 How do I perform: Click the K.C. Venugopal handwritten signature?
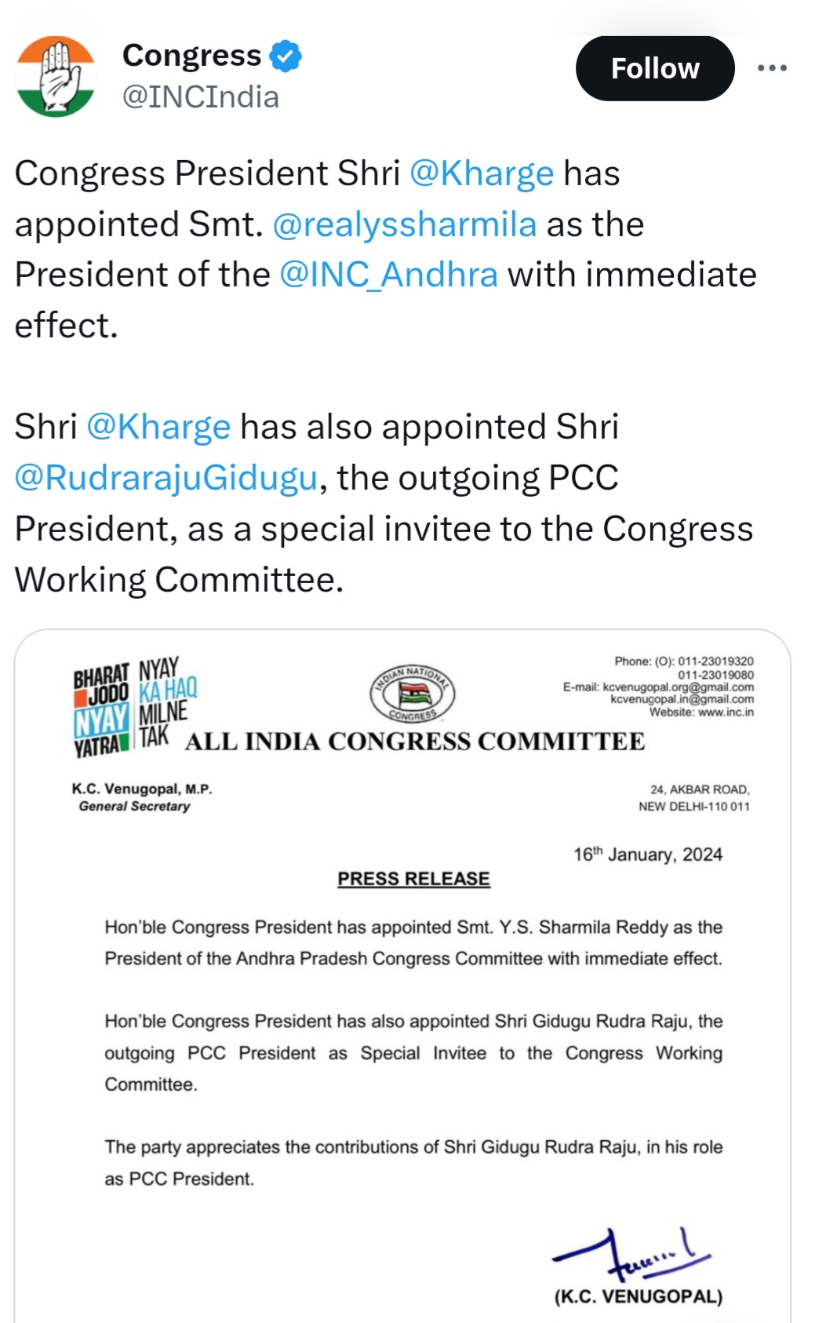(631, 1252)
